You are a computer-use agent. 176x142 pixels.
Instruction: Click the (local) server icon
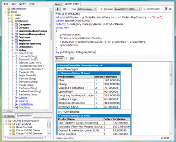[x=9, y=12]
